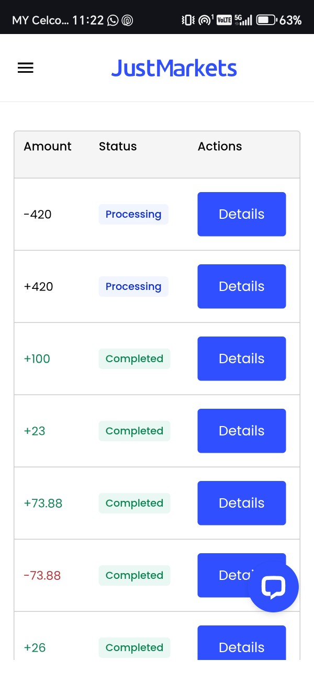Show Details for the +23 transaction
This screenshot has height=694, width=314.
pyautogui.click(x=241, y=431)
